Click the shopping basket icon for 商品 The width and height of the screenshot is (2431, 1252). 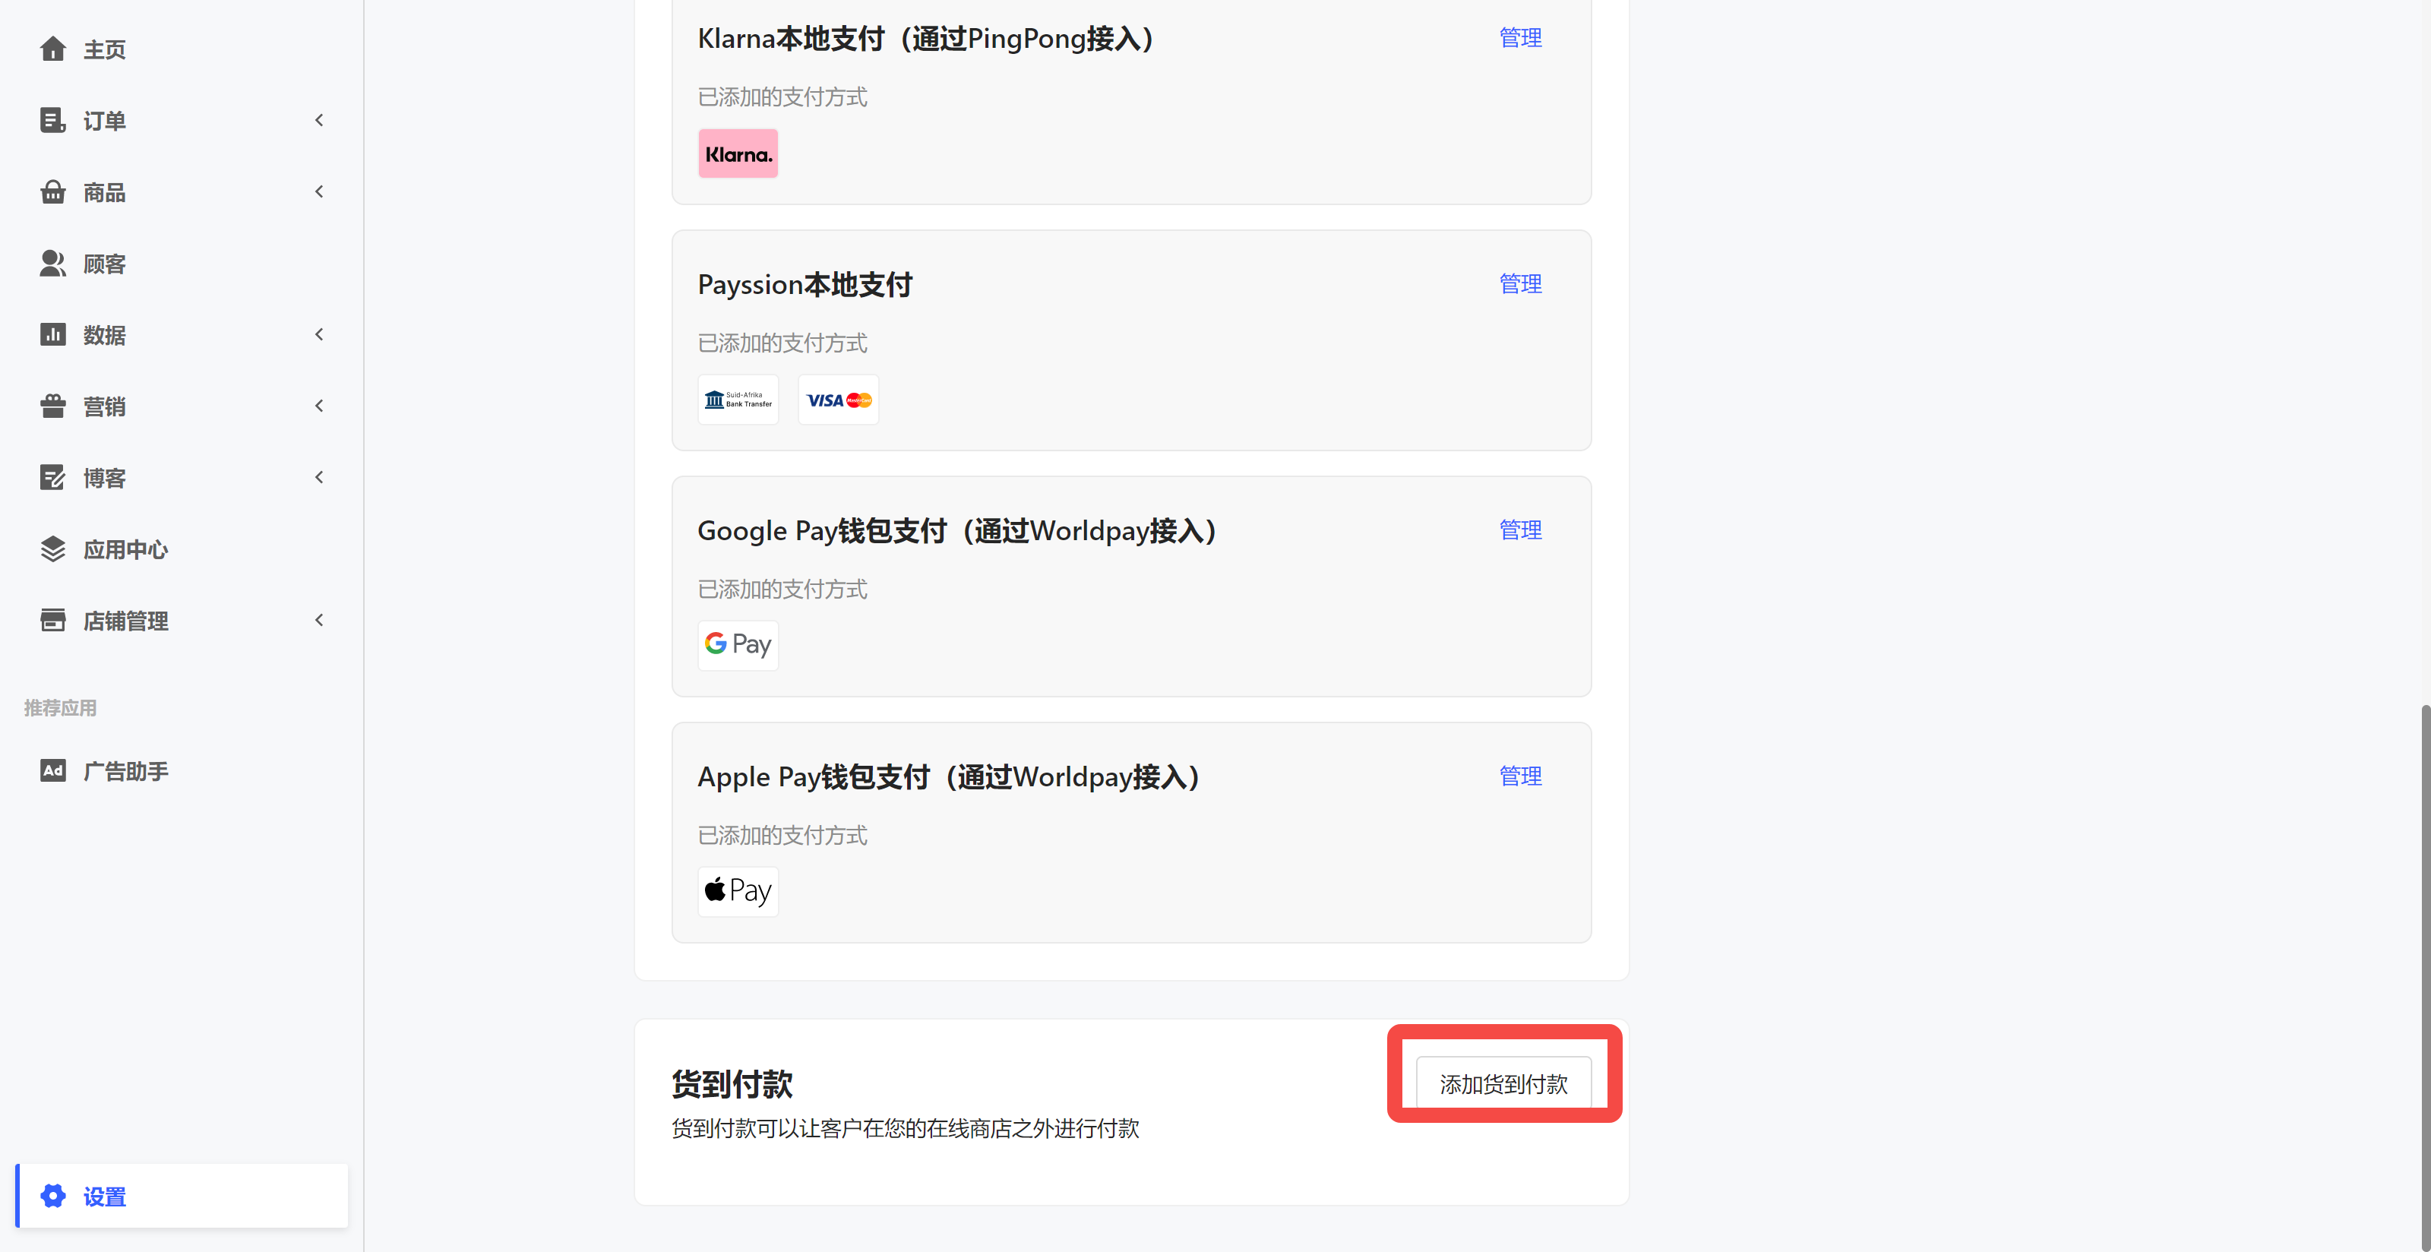point(53,192)
